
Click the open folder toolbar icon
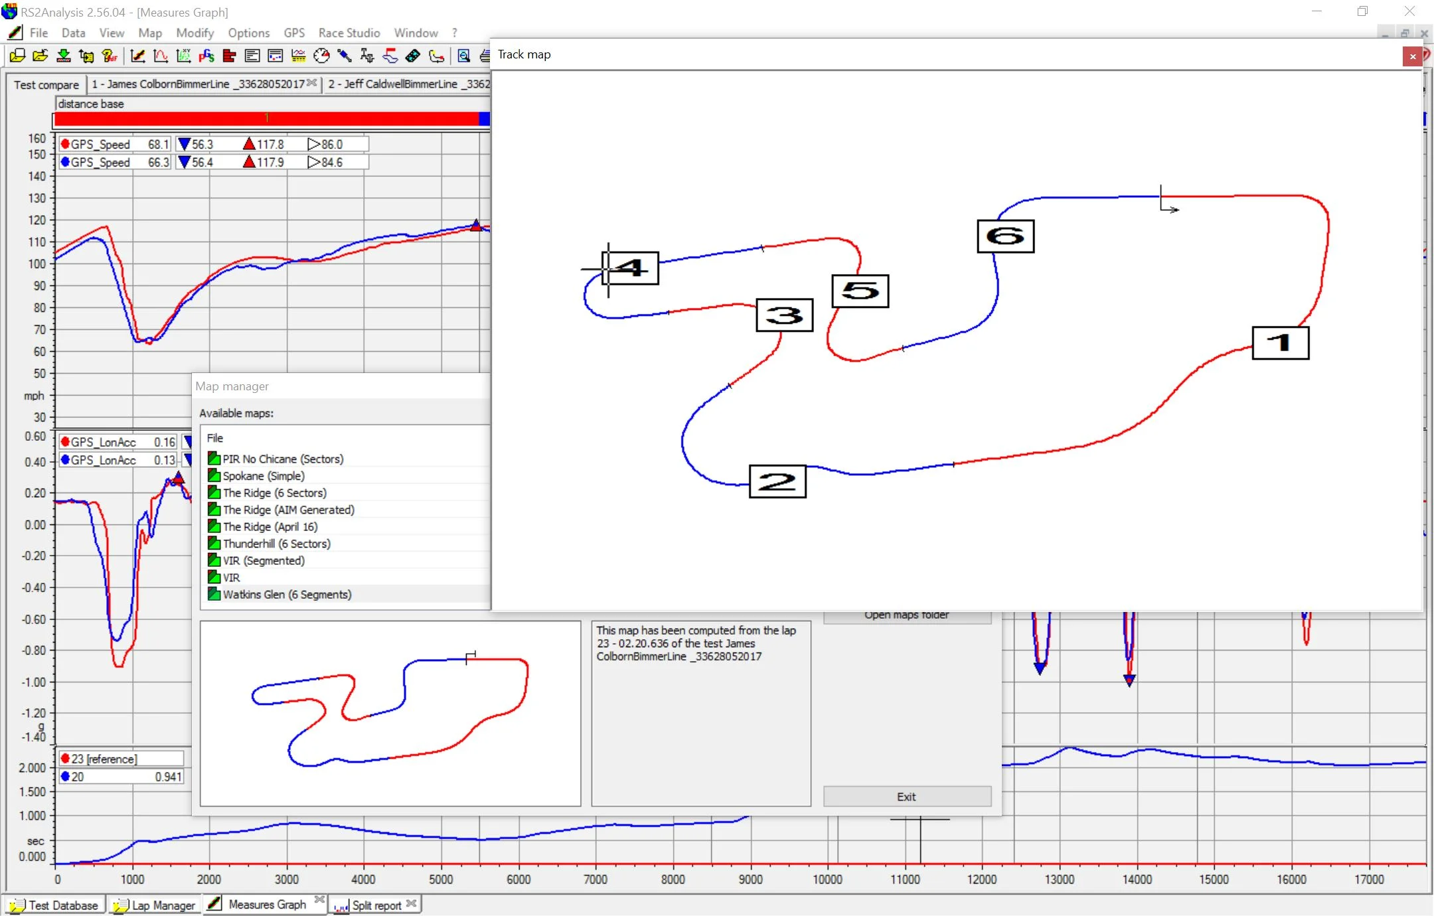pos(40,56)
